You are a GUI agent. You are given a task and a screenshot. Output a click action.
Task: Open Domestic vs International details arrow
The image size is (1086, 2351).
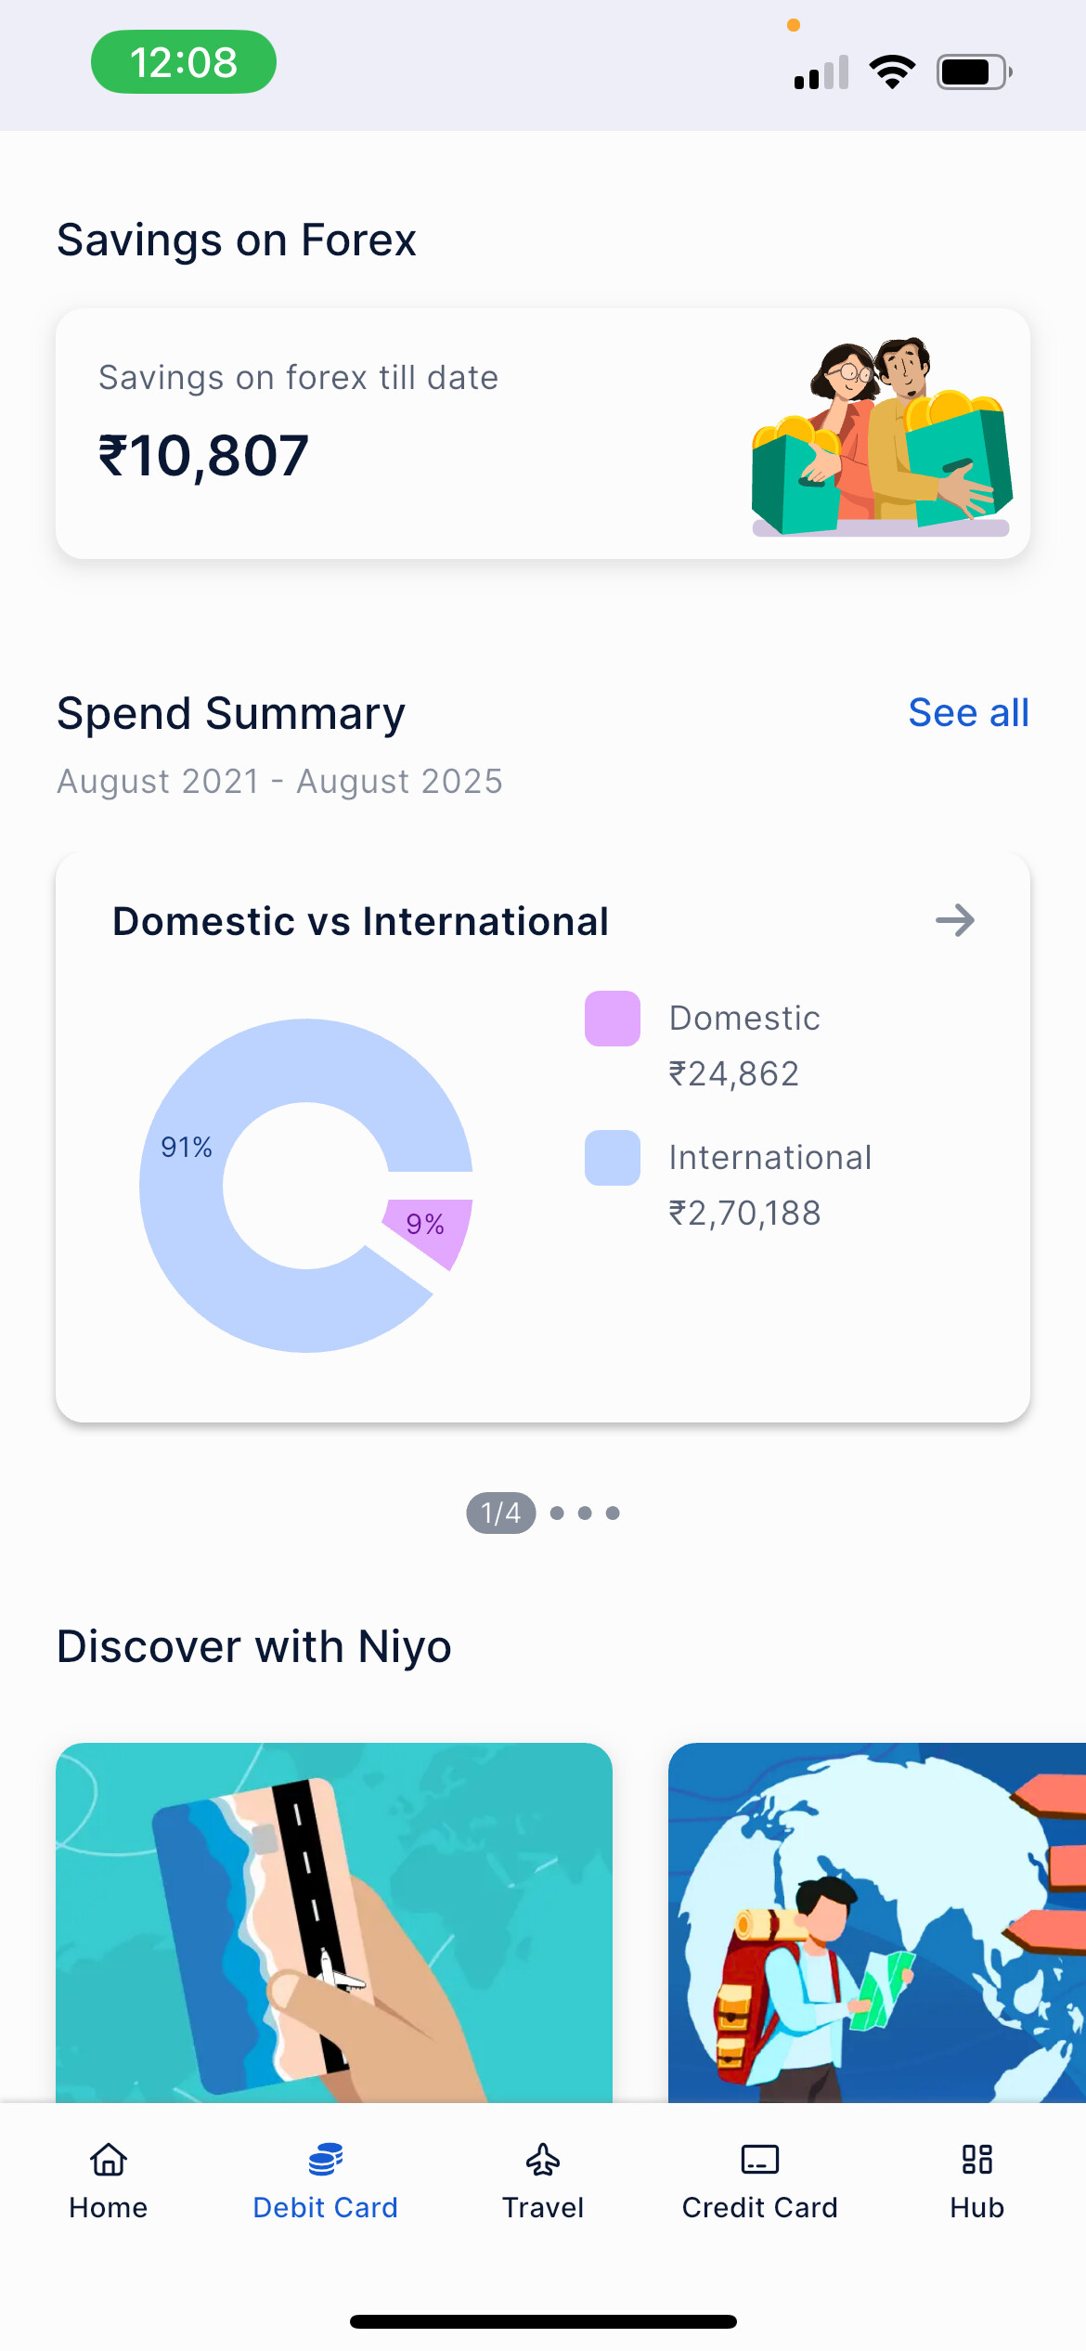tap(955, 921)
